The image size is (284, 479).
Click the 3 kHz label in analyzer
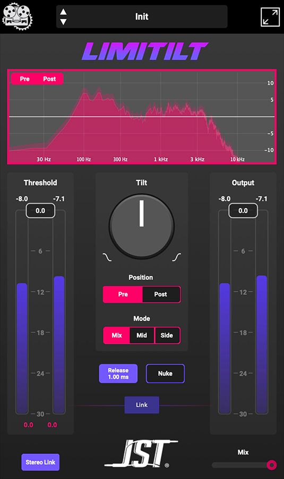(197, 159)
